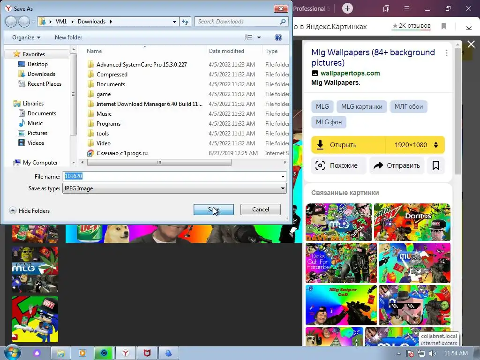Viewport: 480px width, 360px height.
Task: Refresh the Downloads folder location
Action: pyautogui.click(x=185, y=22)
